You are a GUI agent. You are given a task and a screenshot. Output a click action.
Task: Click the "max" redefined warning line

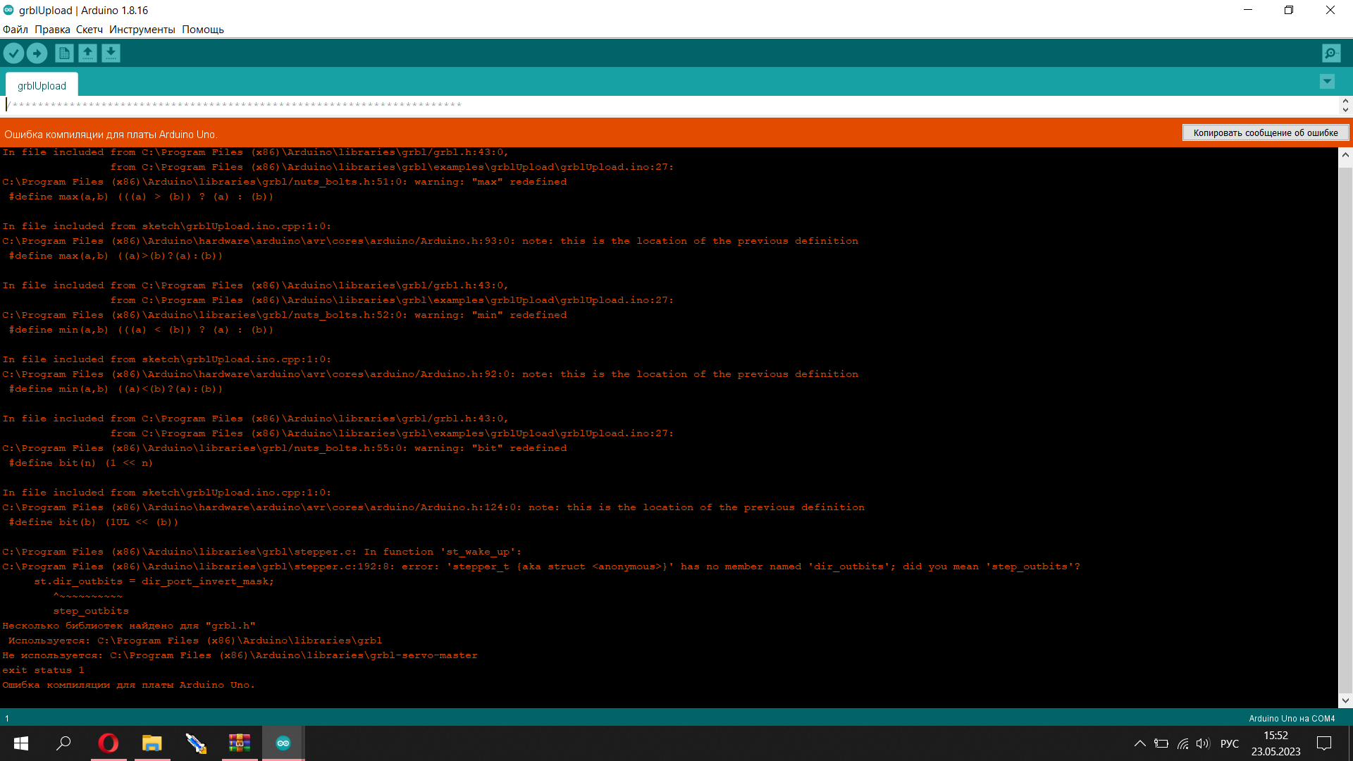pos(285,182)
